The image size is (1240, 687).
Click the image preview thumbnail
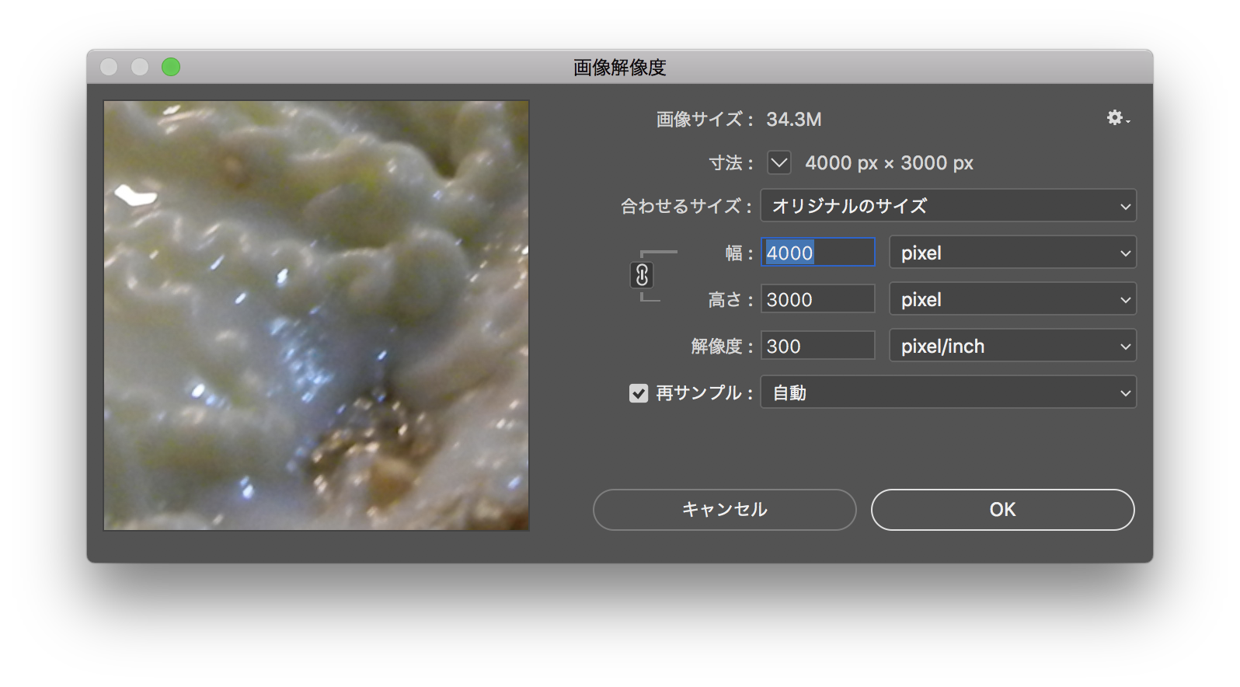(x=316, y=316)
